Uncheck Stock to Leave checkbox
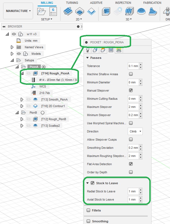Viewport: 170px width, 224px height. 92,183
